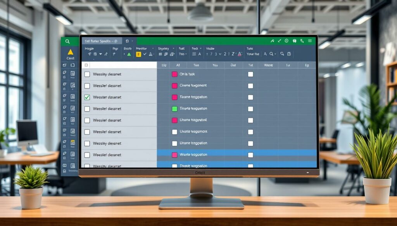This screenshot has width=397, height=226.
Task: Open the dropdown arrow next to Stgniery
Action: click(x=173, y=48)
